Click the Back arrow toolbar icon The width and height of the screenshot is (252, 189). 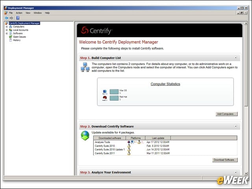pyautogui.click(x=6, y=18)
